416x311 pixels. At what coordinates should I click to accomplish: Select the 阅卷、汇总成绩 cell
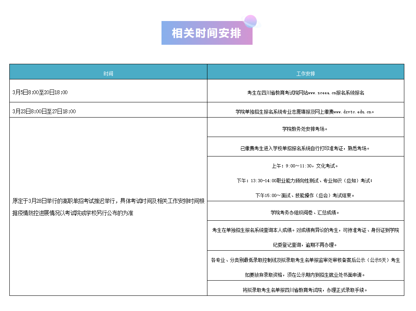[305, 211]
